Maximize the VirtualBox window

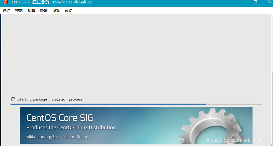click(255, 2)
